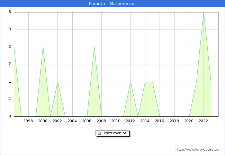This screenshot has width=225, height=155.
Task: Select the 2008 x-axis label
Action: click(x=101, y=121)
